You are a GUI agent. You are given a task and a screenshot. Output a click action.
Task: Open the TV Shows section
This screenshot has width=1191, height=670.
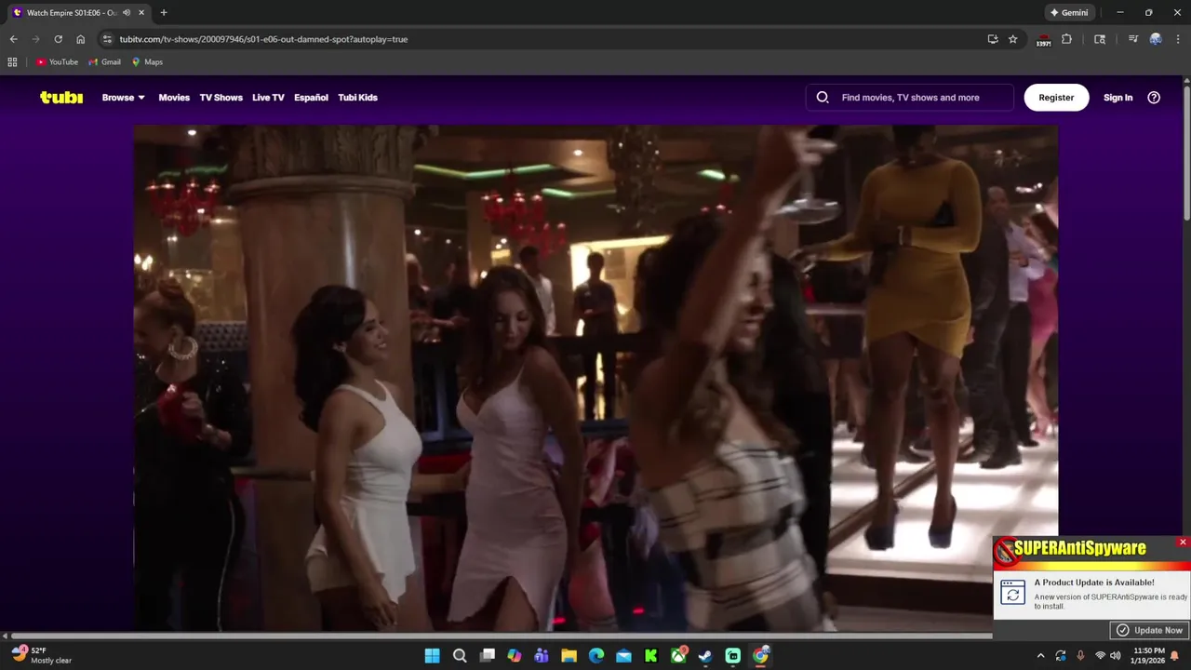coord(221,97)
